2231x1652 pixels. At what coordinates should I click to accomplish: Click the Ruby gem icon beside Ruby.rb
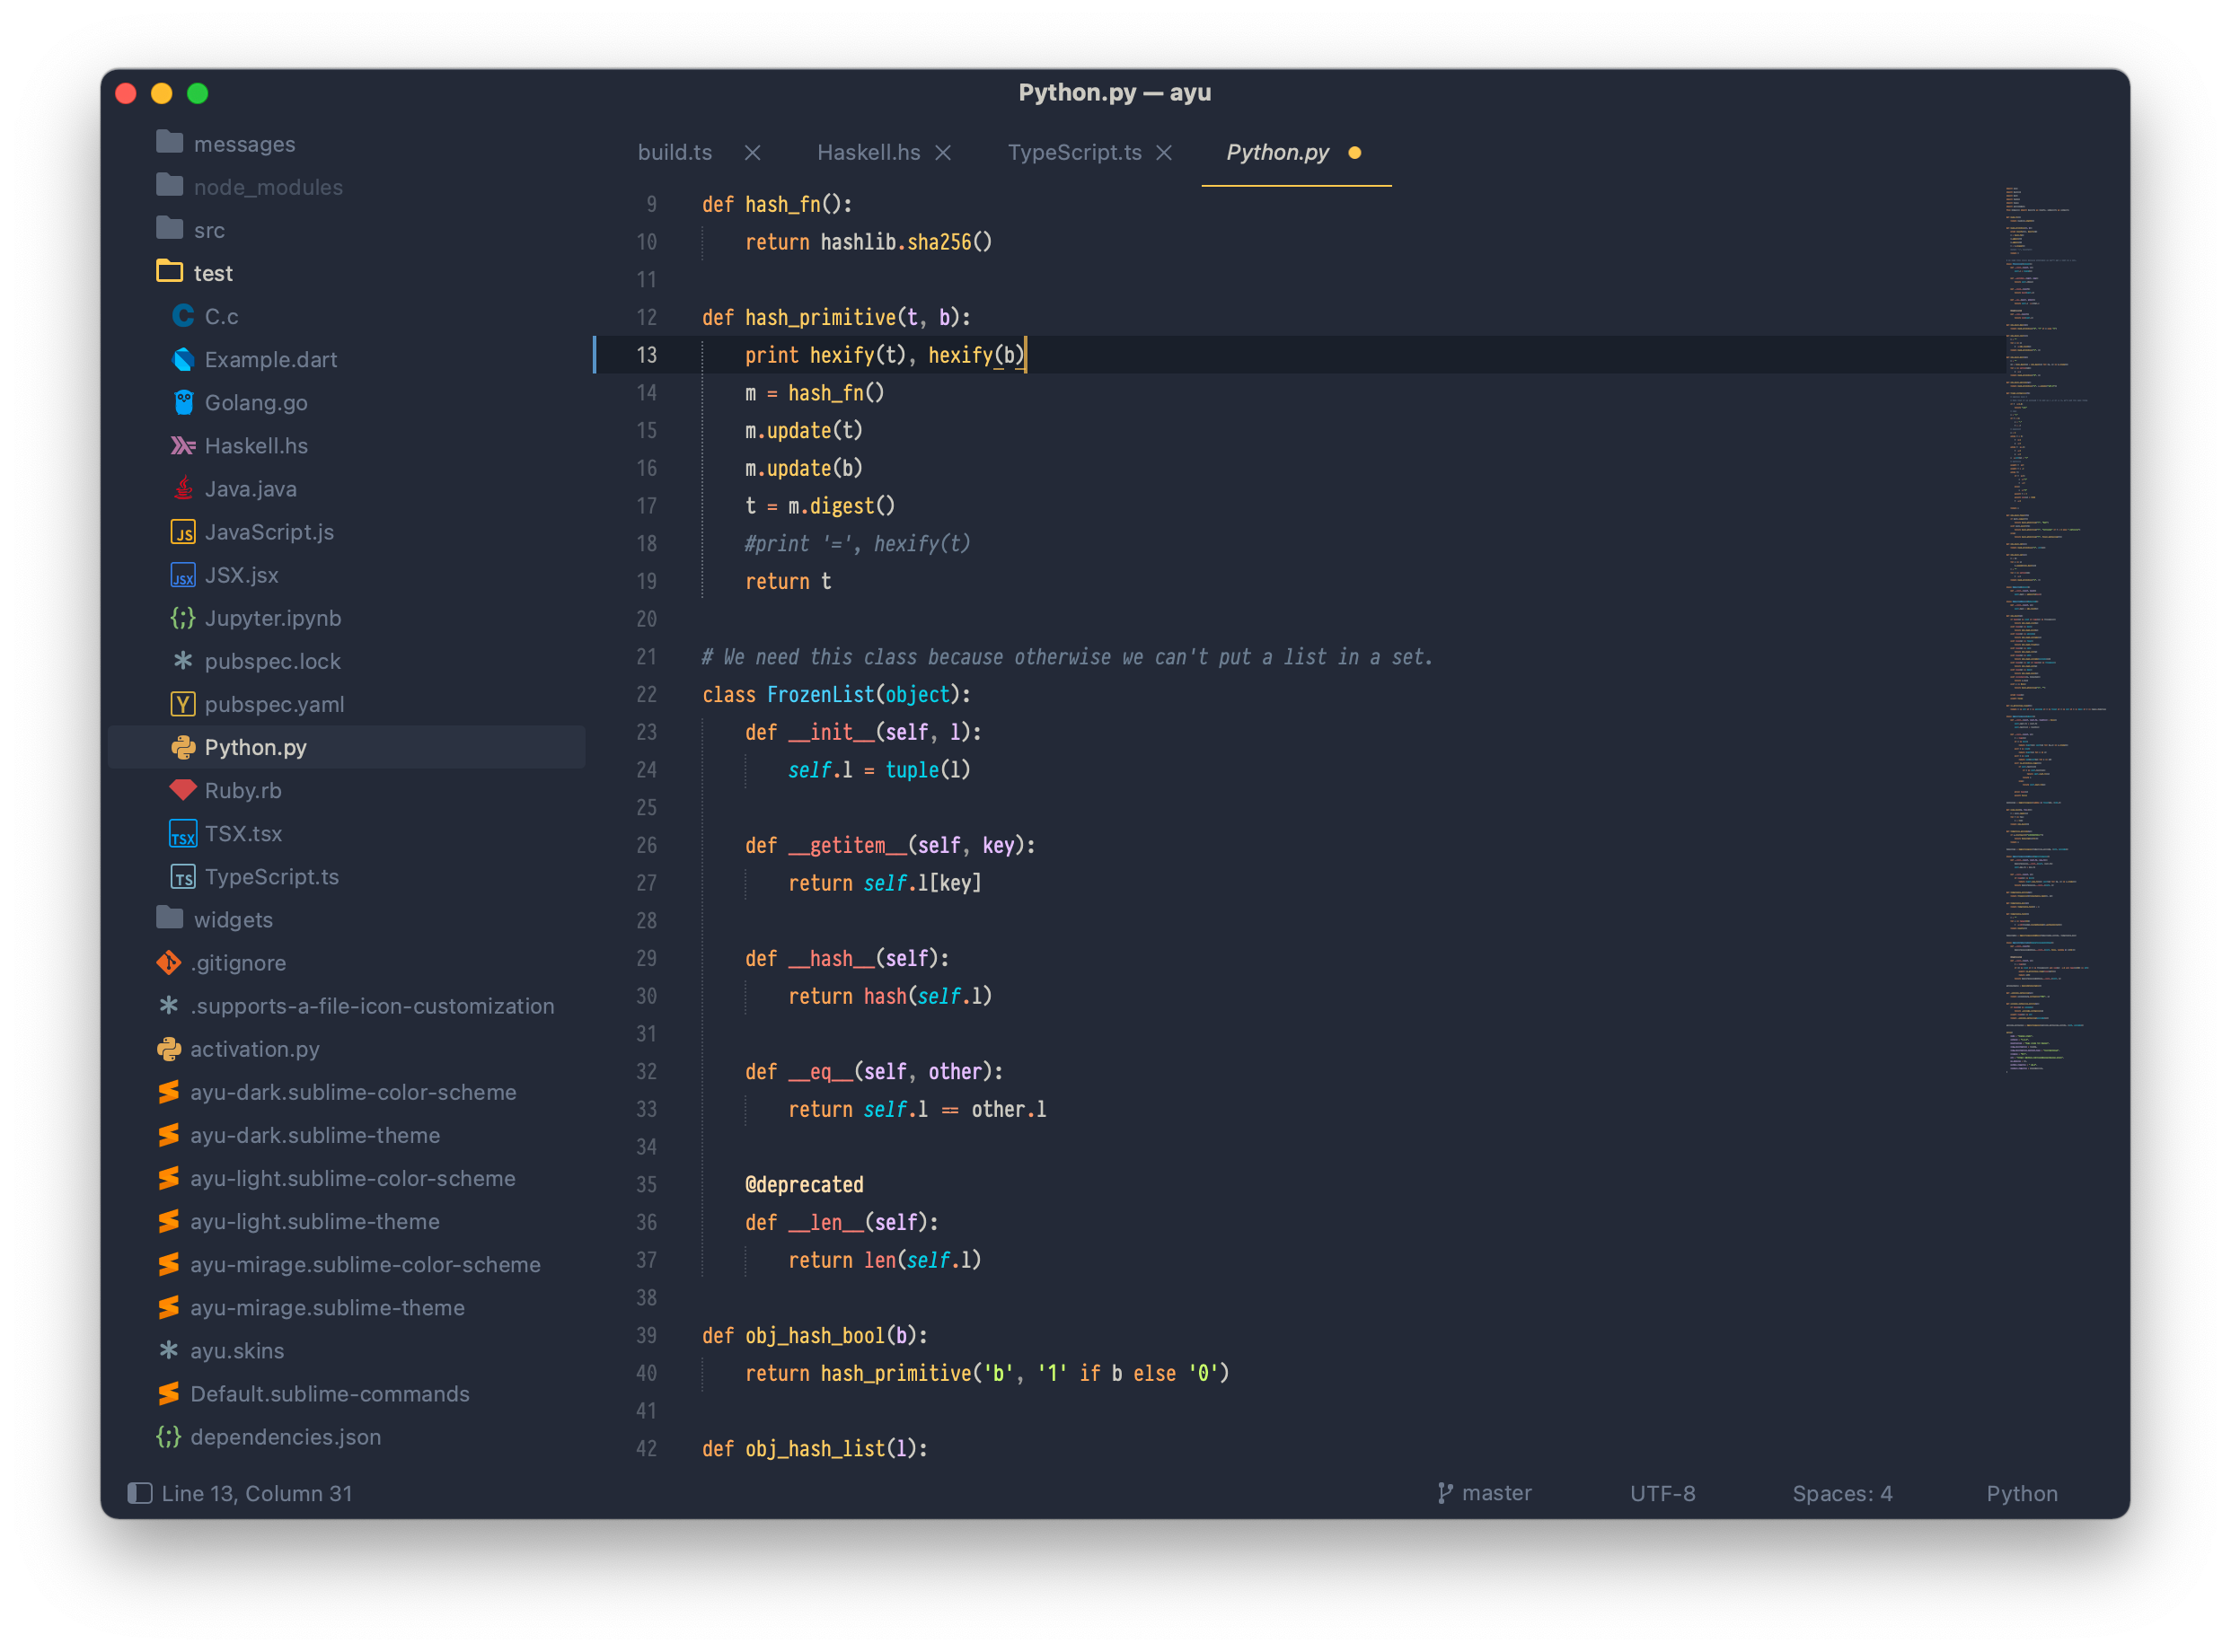tap(183, 790)
